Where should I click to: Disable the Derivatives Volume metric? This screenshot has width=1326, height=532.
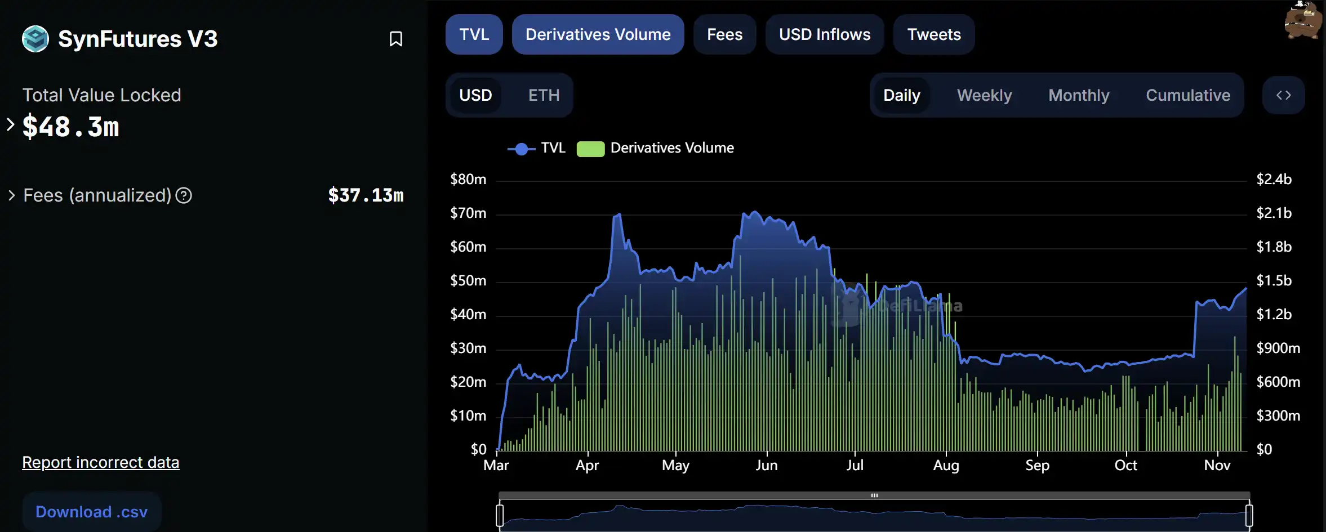click(x=598, y=34)
